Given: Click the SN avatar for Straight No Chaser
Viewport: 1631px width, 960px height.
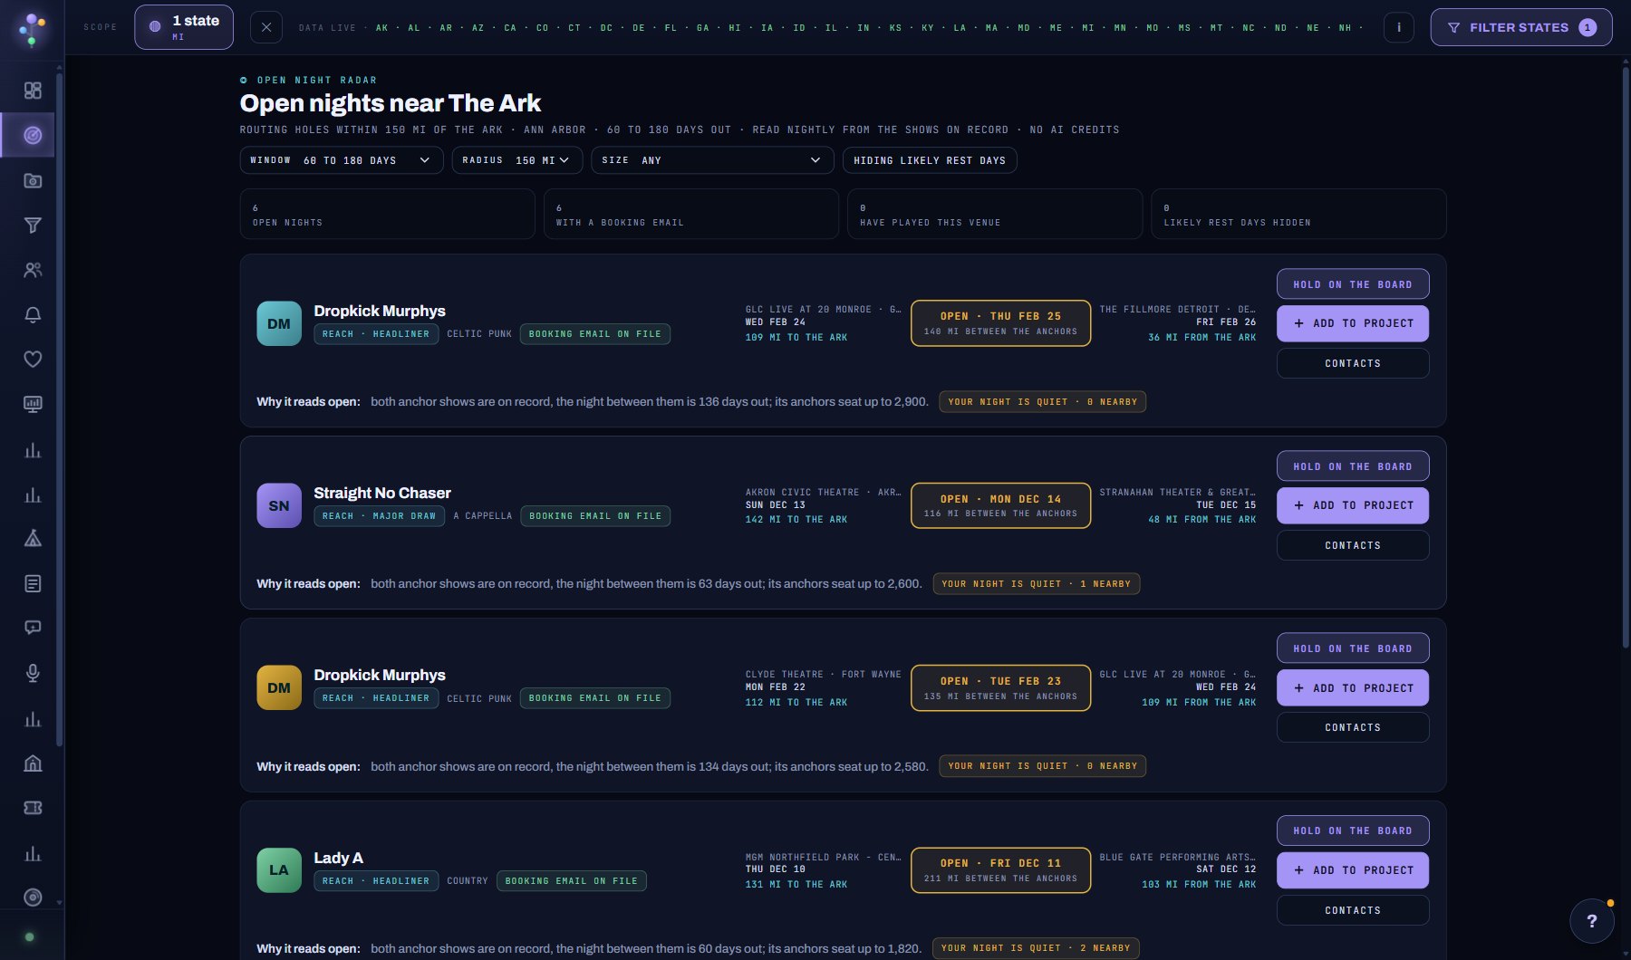Looking at the screenshot, I should point(279,505).
